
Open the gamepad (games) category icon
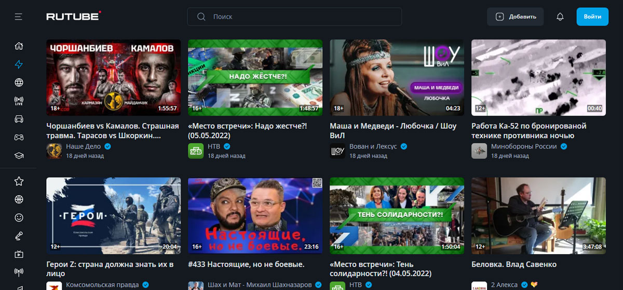click(19, 137)
